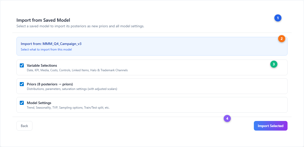
Task: Click the "Date, KPI, Media, Costs, Controls" description
Action: tap(77, 70)
